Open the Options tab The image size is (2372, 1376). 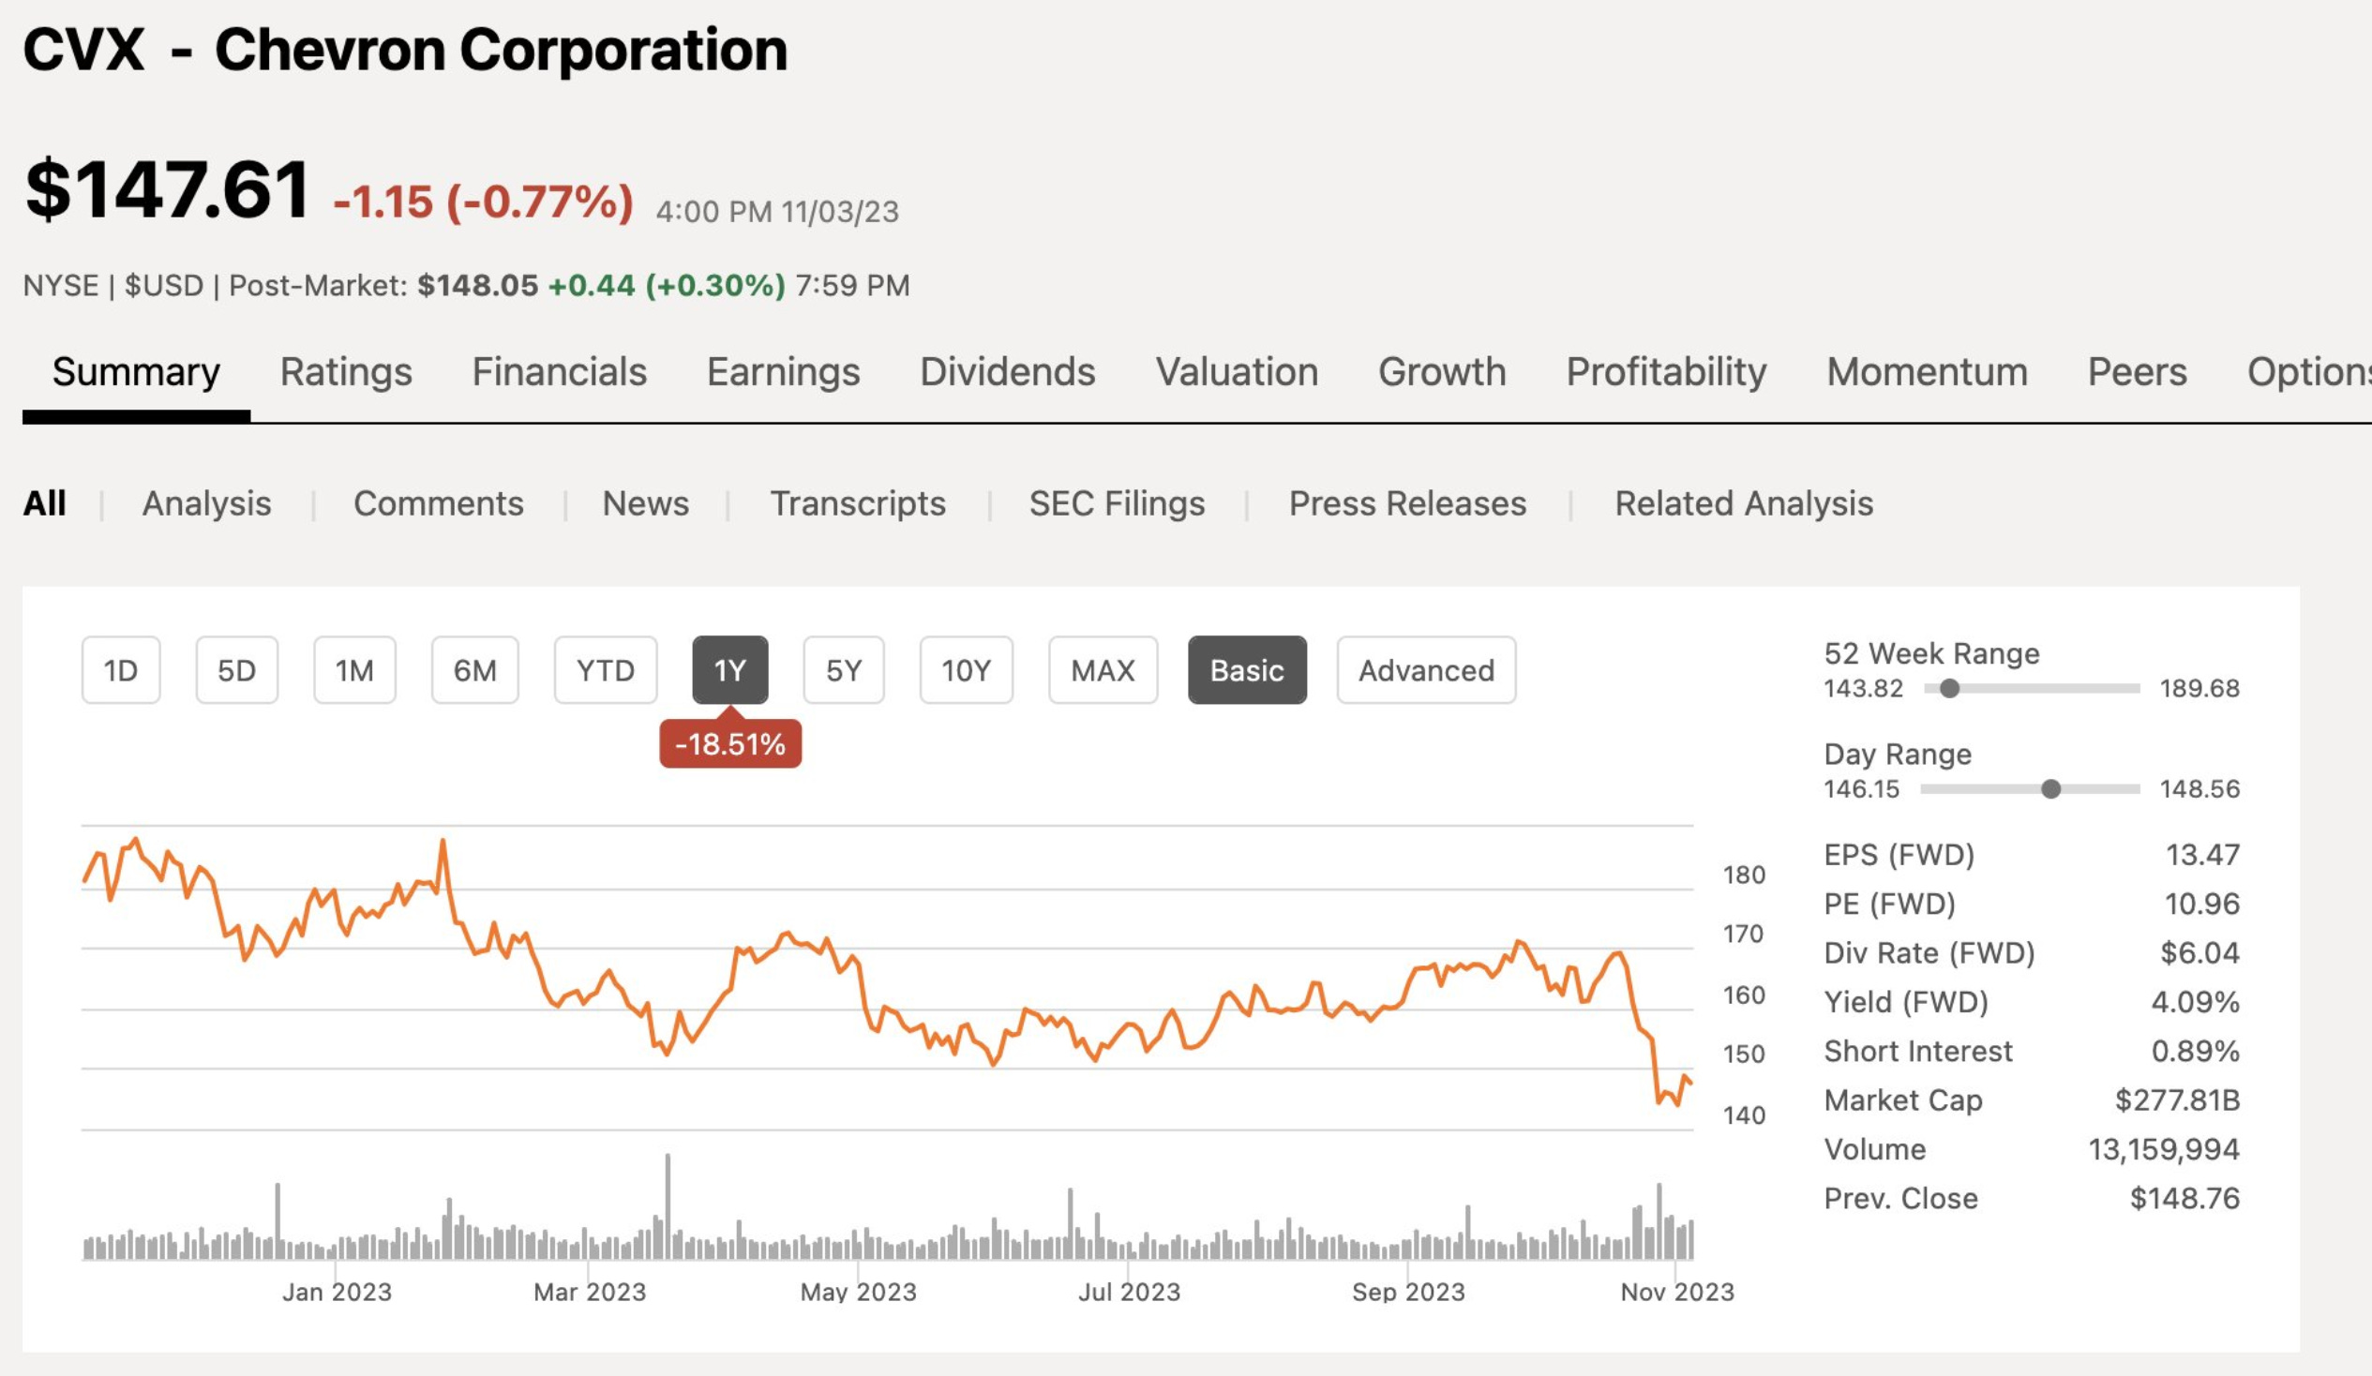pos(2309,372)
